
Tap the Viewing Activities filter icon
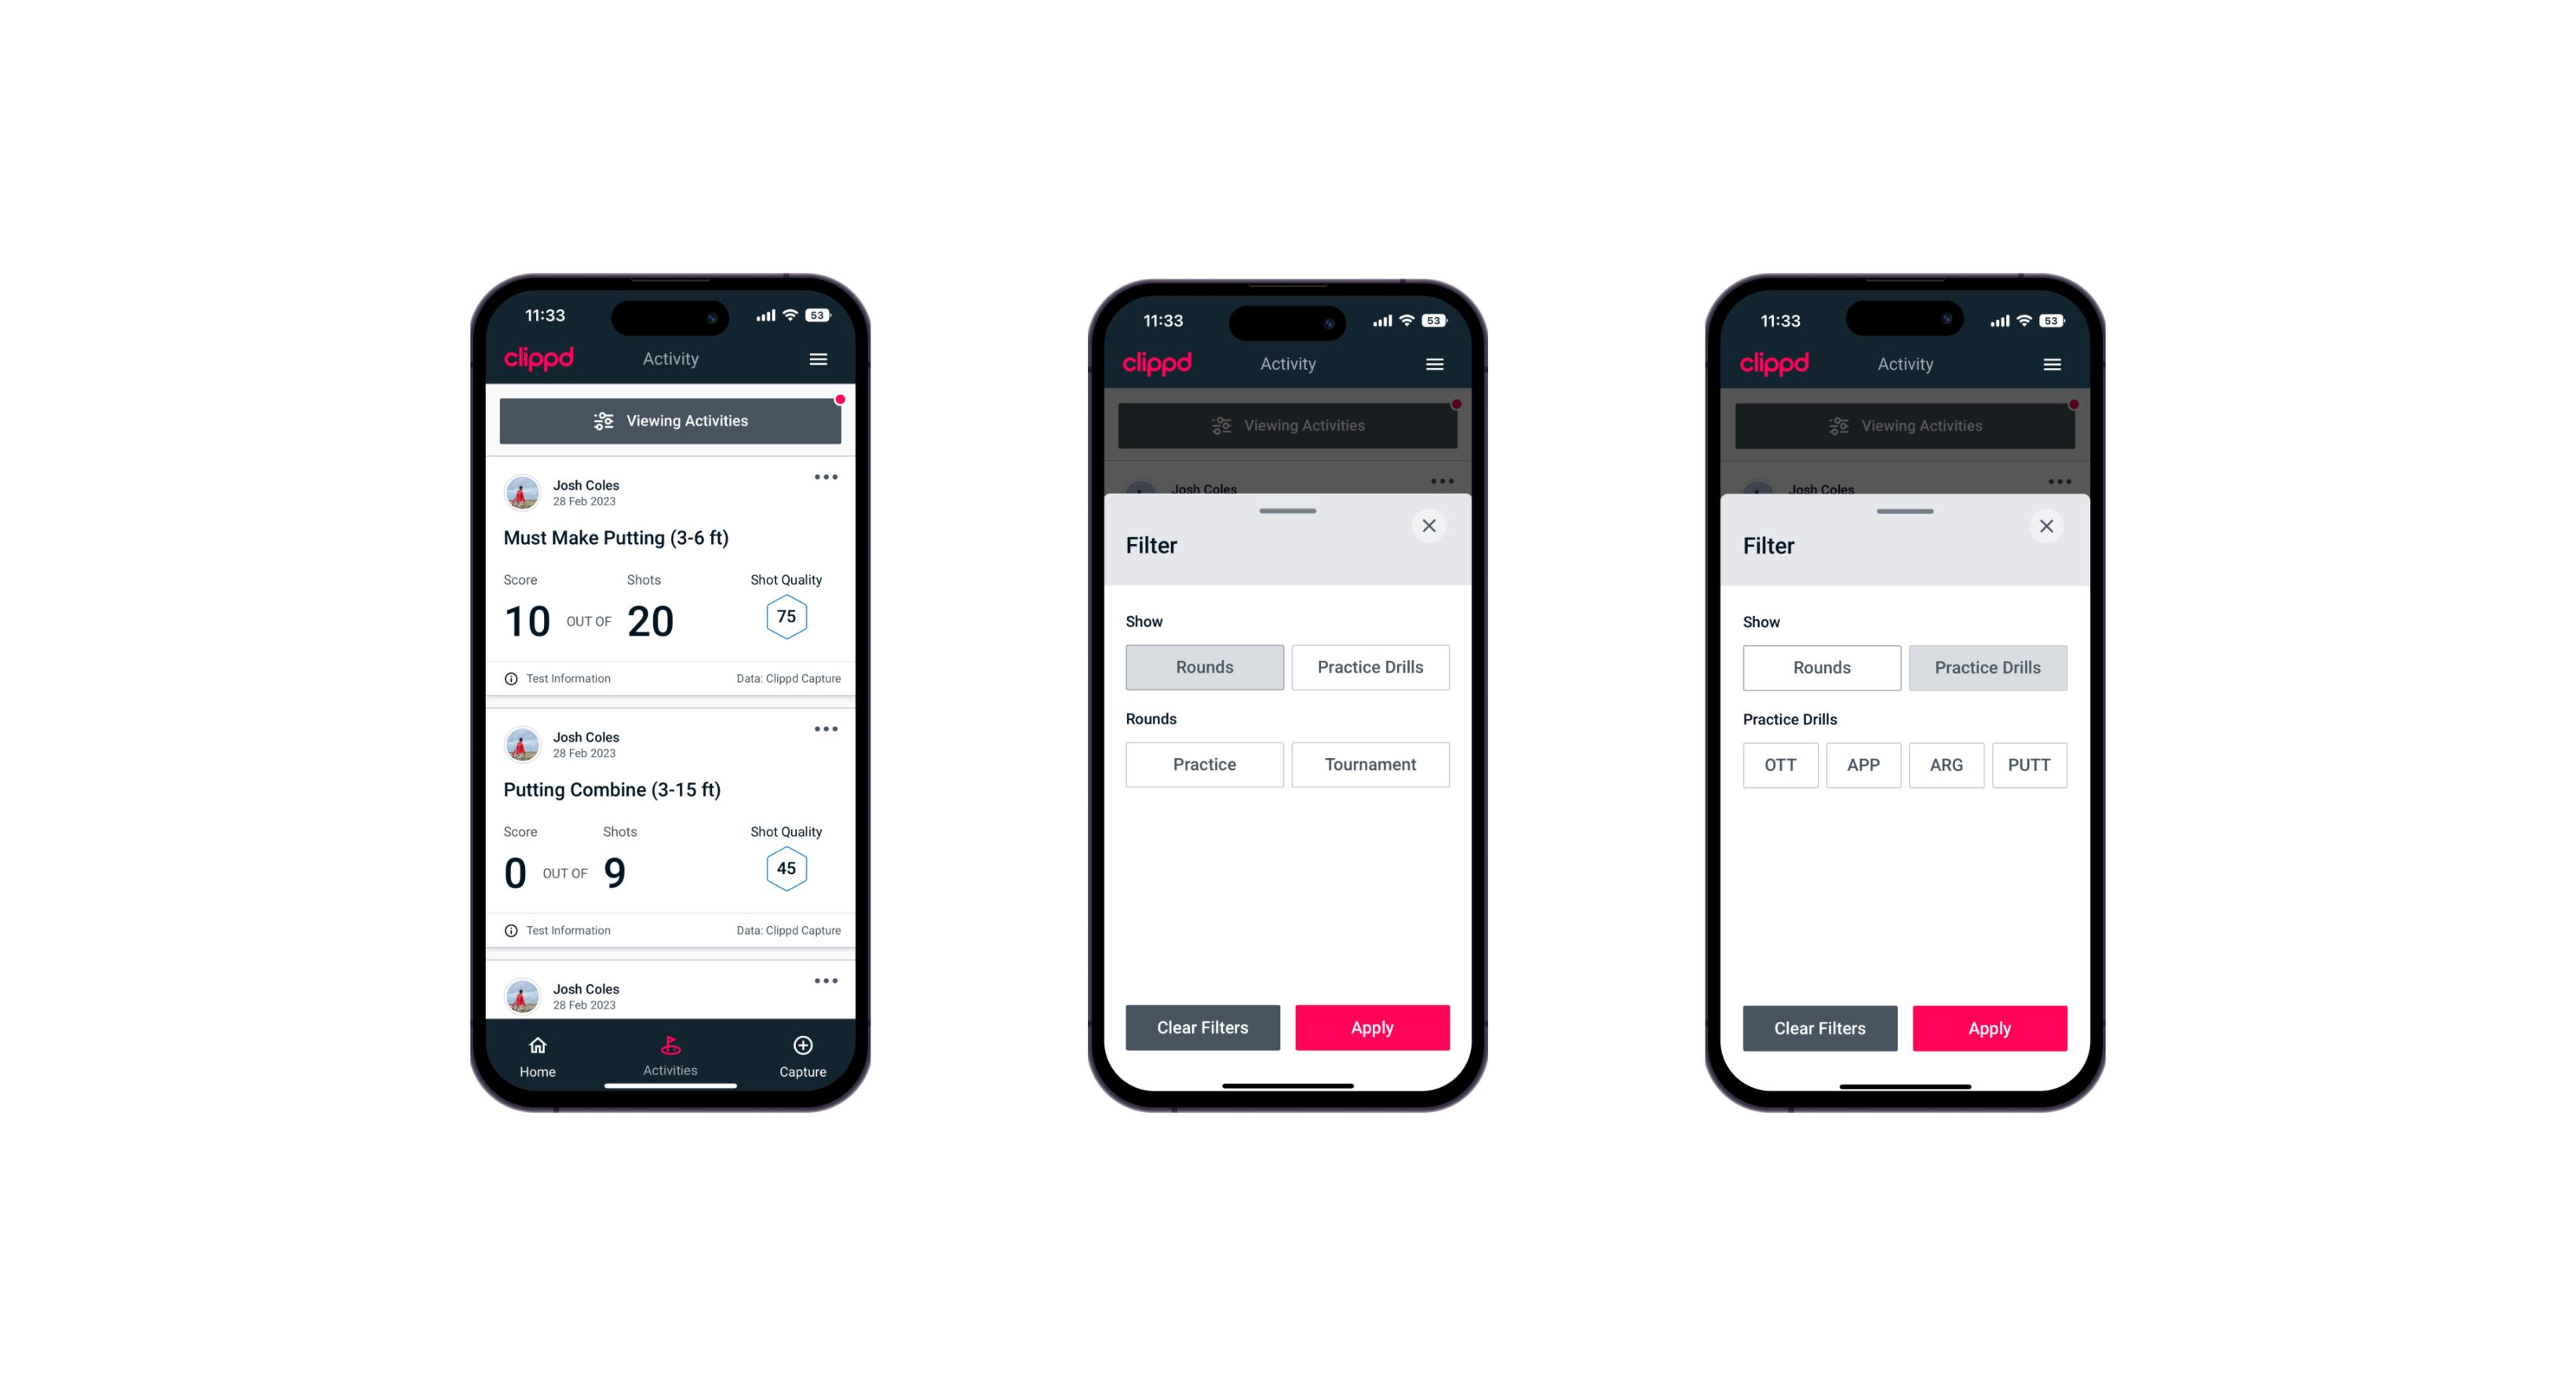tap(601, 421)
